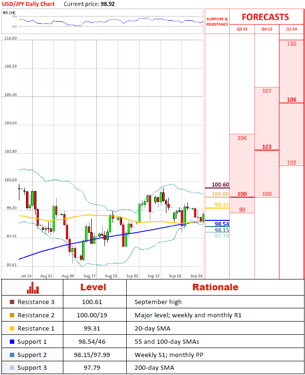Image resolution: width=305 pixels, height=375 pixels.
Task: Click the red bar chart icon in table header
Action: [33, 288]
